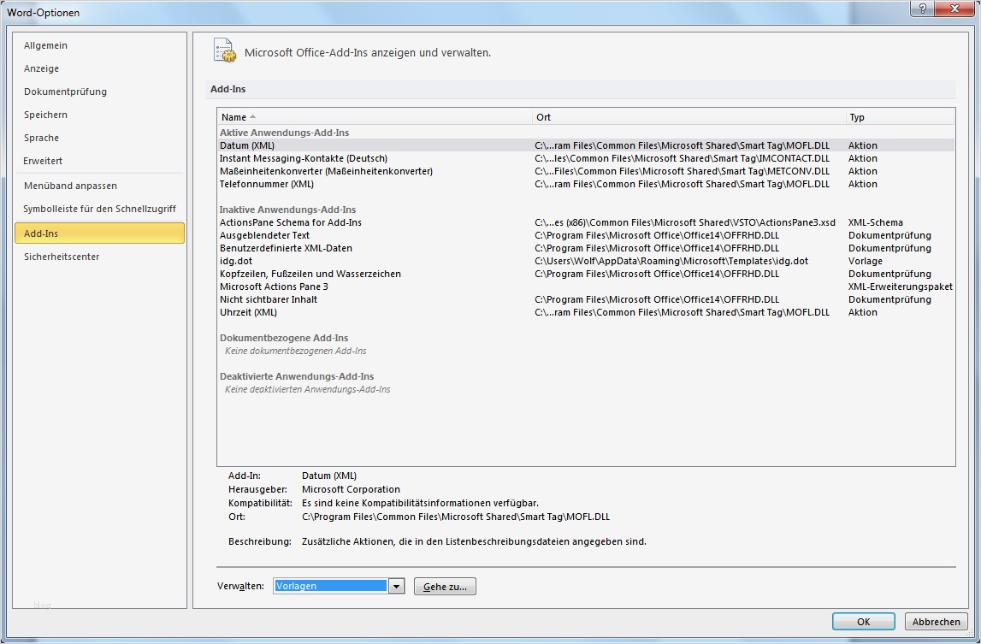Toggle sort order on the Name column
This screenshot has height=644, width=981.
[233, 116]
